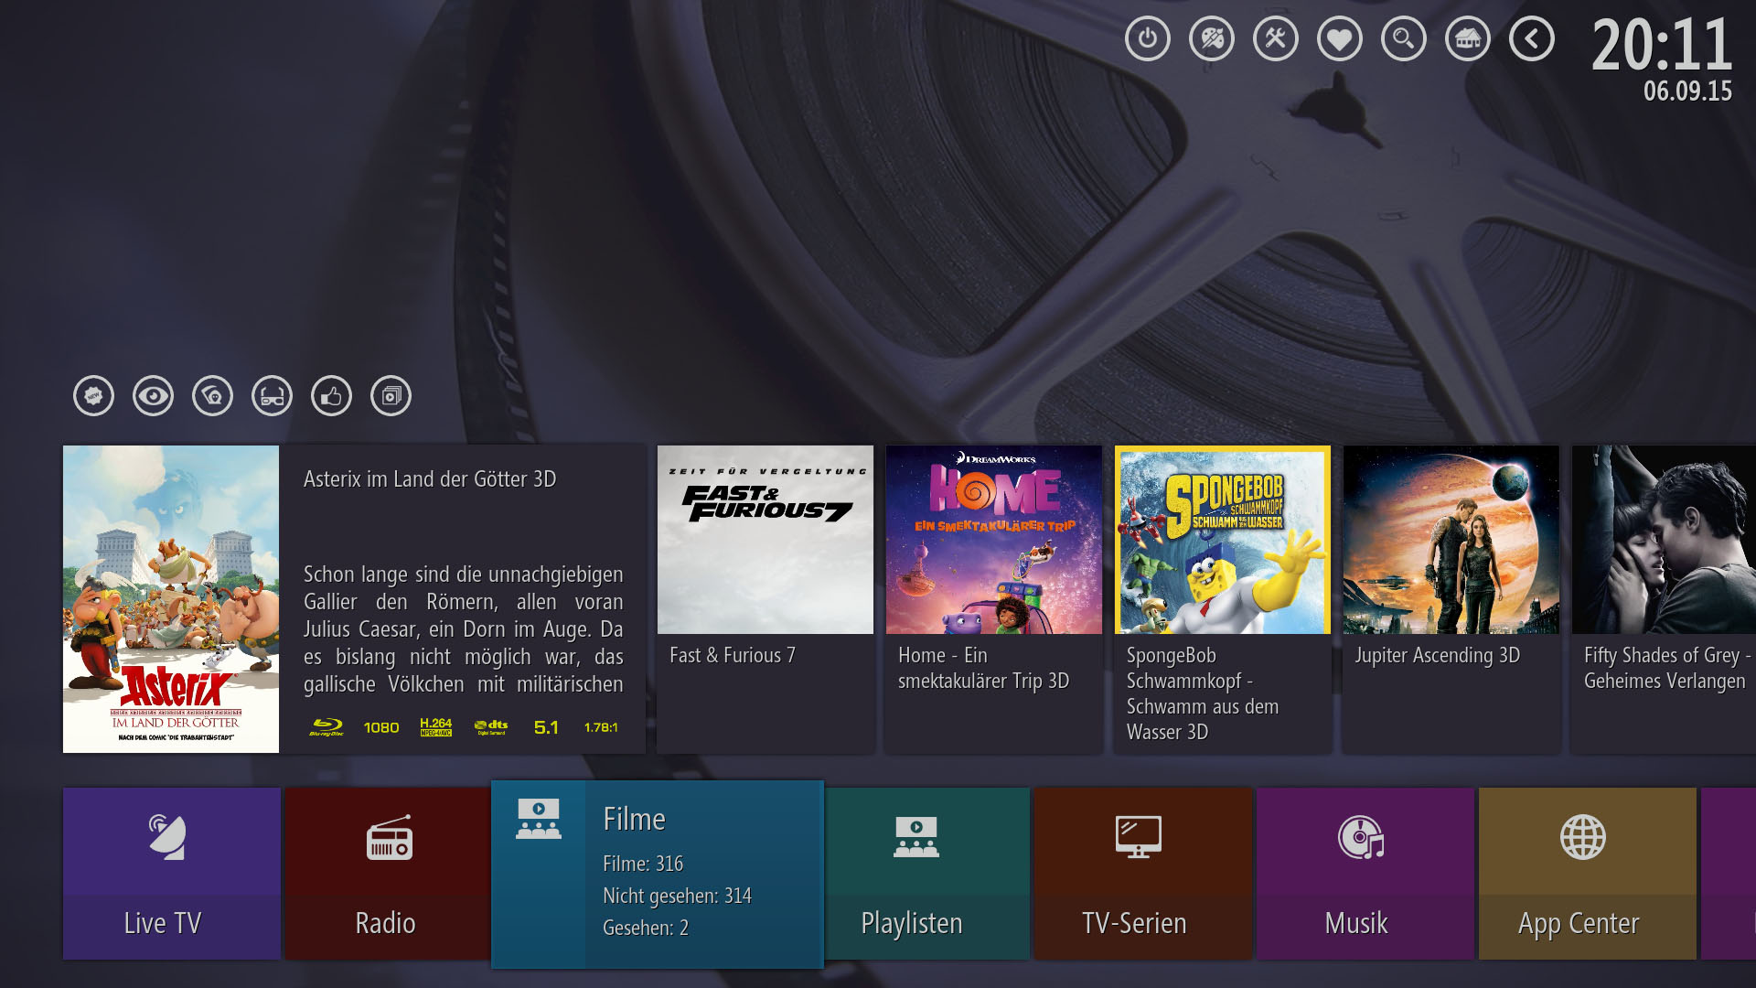Click the 1080 resolution flag

(x=381, y=727)
